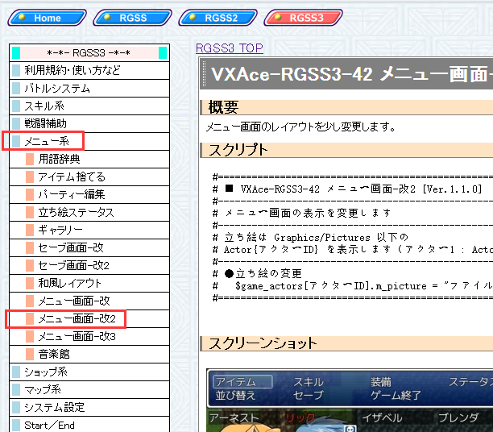This screenshot has width=493, height=432.
Task: Click the orange square beside 音楽館
Action: tap(30, 354)
